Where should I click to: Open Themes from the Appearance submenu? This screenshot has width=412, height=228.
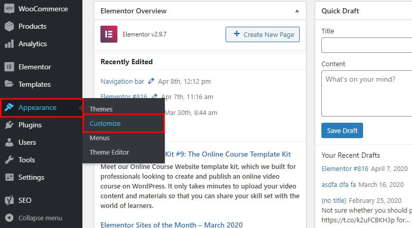(101, 109)
